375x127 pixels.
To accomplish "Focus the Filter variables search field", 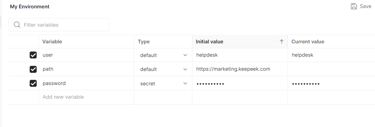I will [x=59, y=25].
